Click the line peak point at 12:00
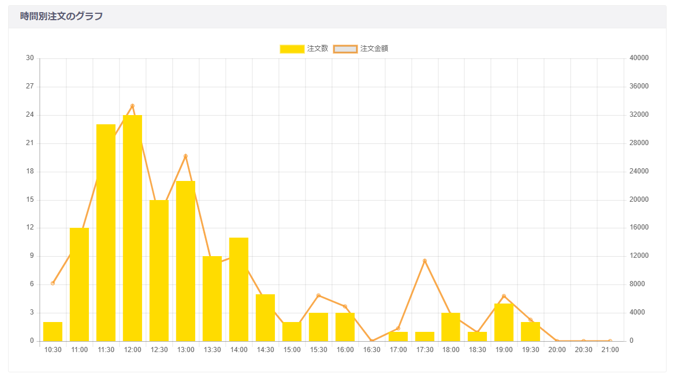 click(x=132, y=106)
